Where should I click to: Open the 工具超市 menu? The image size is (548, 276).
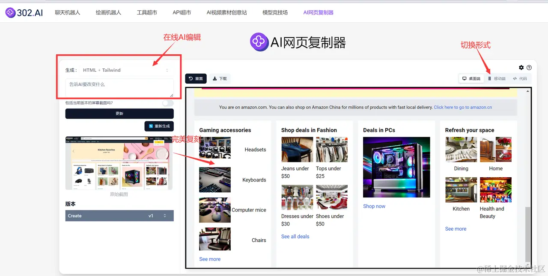tap(147, 12)
